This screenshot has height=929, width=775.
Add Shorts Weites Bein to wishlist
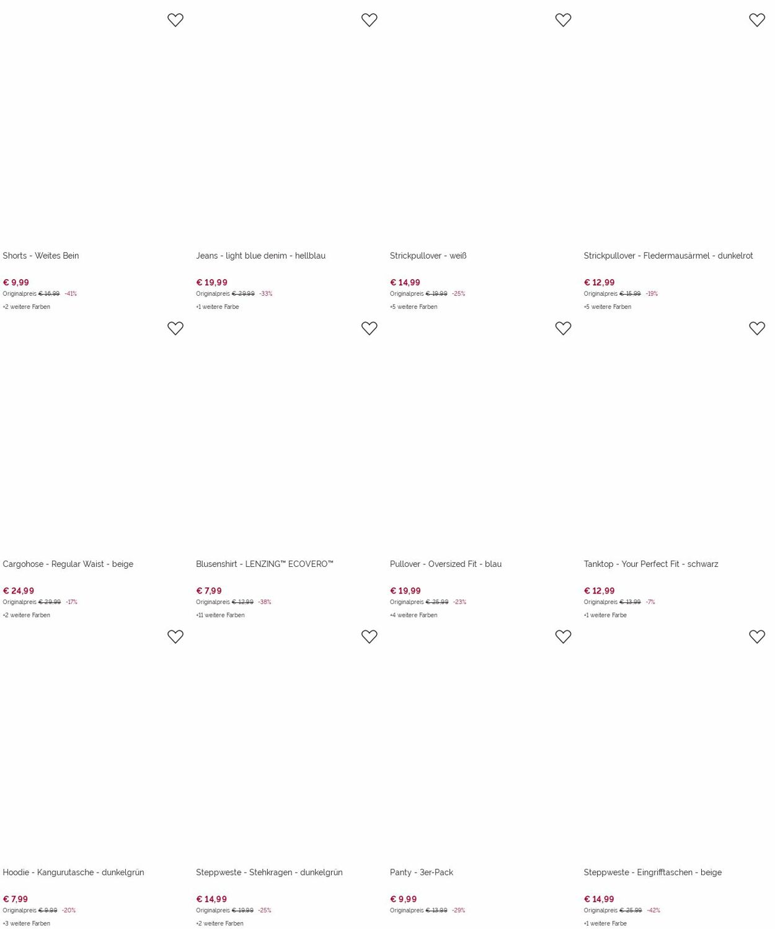coord(175,20)
